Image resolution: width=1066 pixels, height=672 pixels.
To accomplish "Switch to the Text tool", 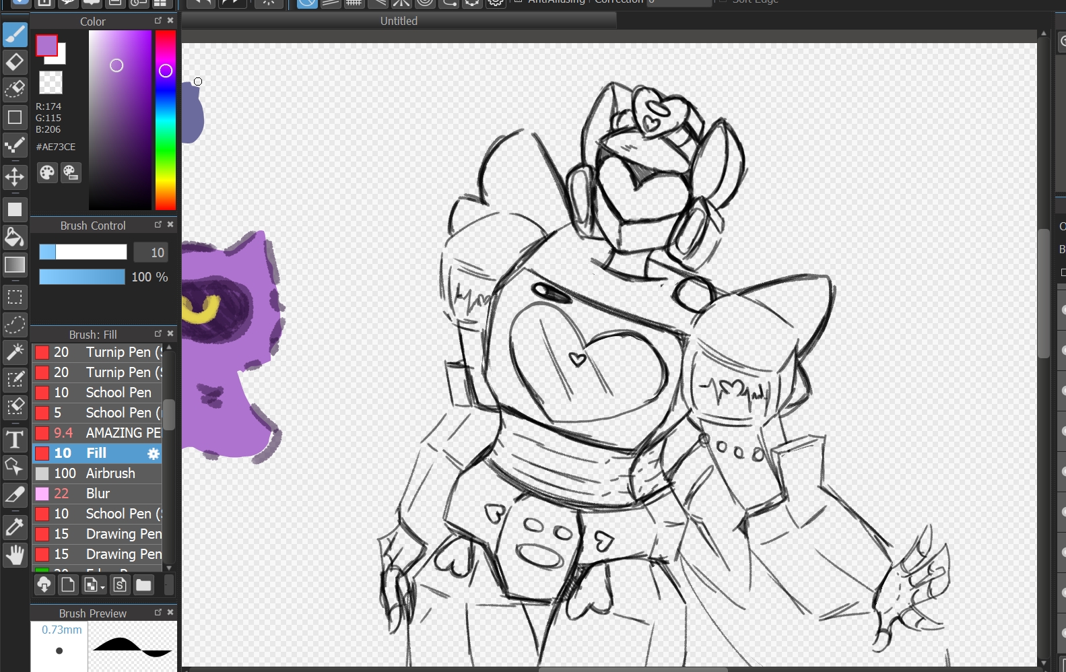I will tap(15, 440).
